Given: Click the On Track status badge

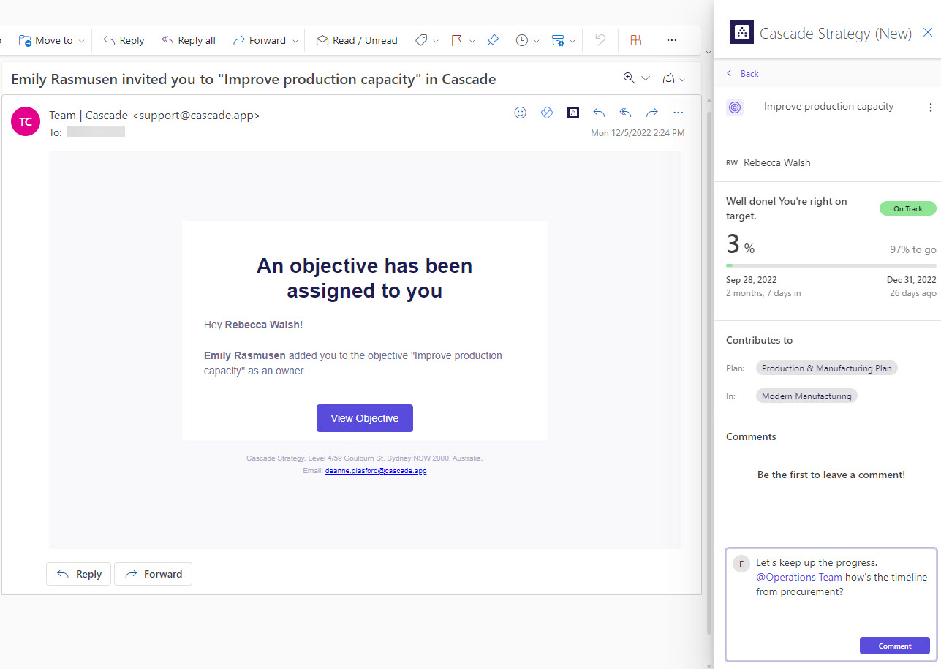Looking at the screenshot, I should pyautogui.click(x=907, y=208).
